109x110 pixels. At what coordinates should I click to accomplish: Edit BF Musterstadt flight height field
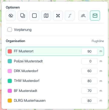click(x=89, y=91)
